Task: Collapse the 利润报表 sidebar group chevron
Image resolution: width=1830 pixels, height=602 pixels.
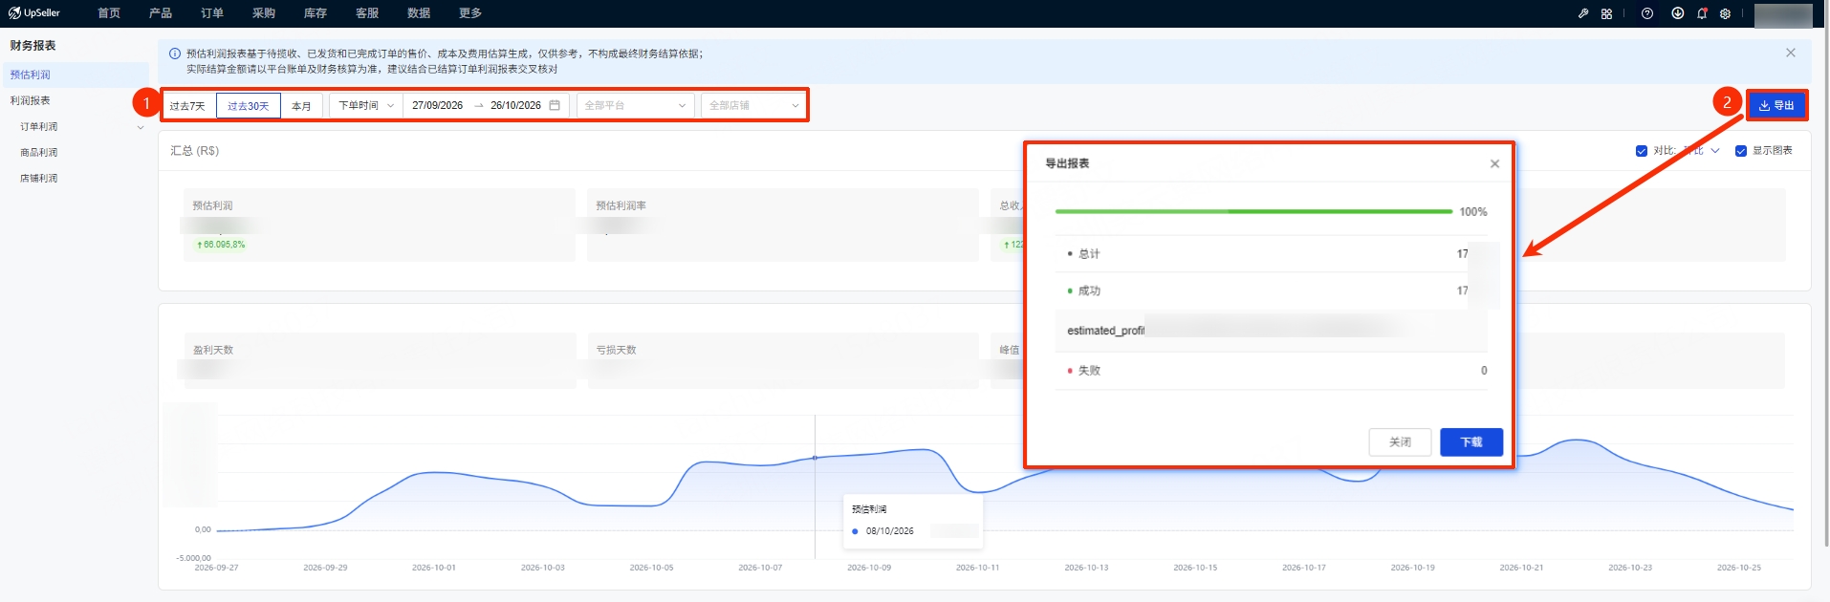Action: tap(141, 127)
